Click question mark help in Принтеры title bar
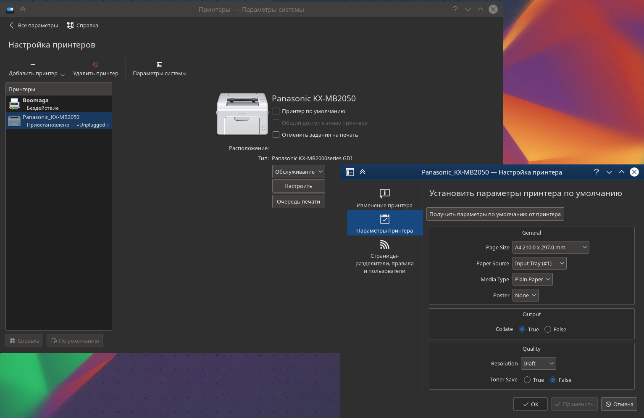This screenshot has height=418, width=644. 455,9
